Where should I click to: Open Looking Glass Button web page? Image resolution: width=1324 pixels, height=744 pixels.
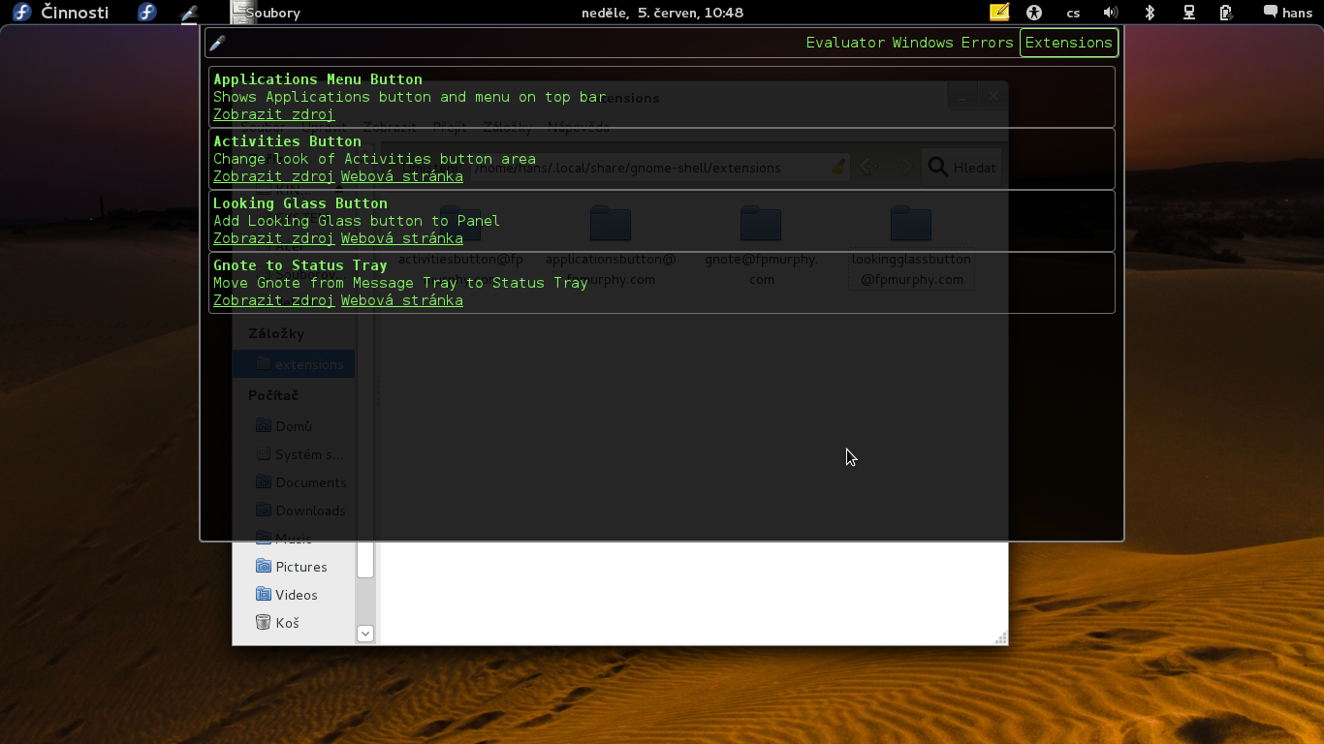[402, 238]
